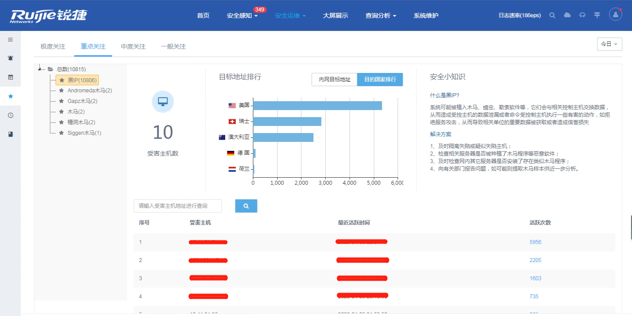
Task: Select the 目的国家排行 toggle button
Action: pos(380,80)
